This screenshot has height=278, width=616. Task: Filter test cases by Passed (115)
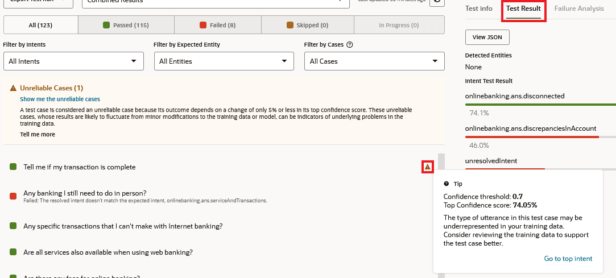point(126,25)
